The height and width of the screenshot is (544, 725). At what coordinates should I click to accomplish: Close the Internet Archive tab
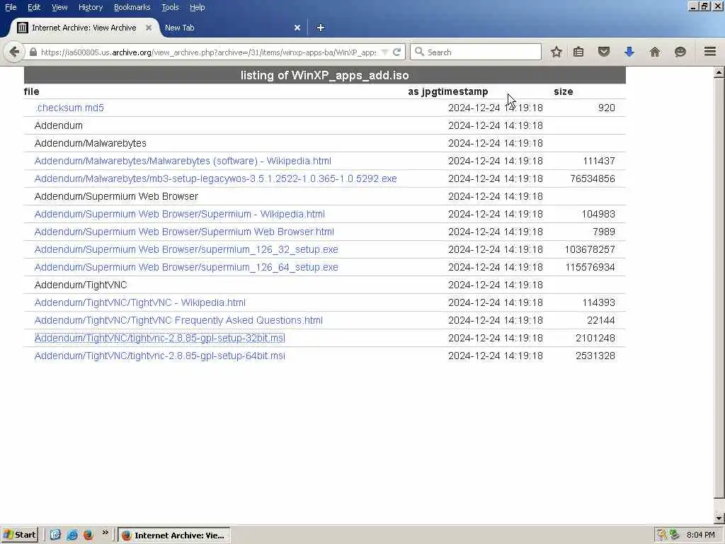149,28
